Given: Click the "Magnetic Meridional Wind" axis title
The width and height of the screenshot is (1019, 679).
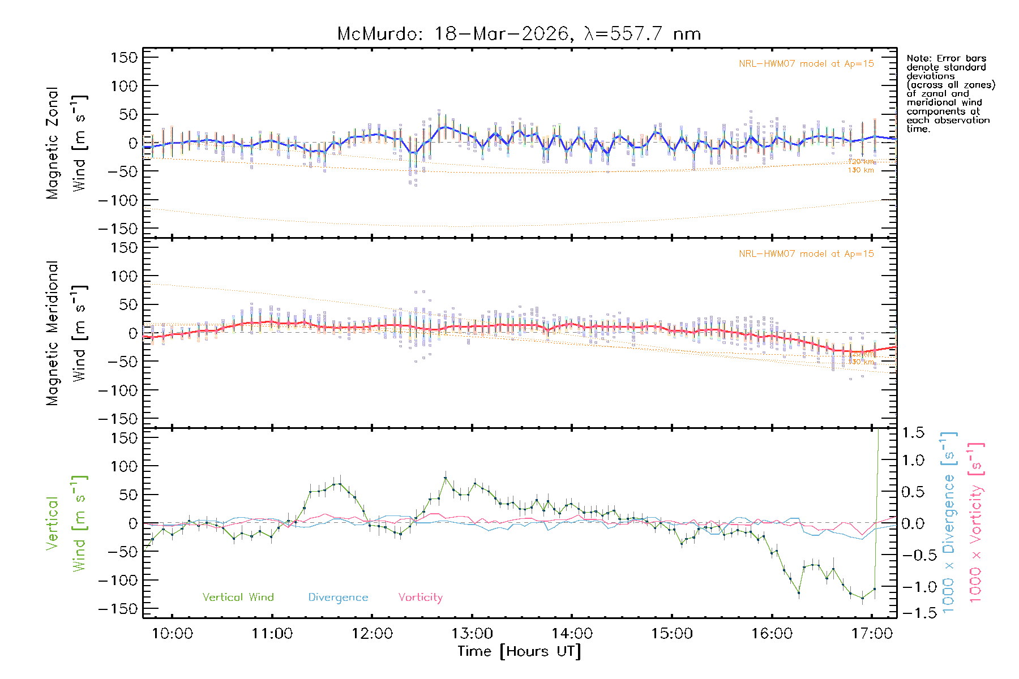Looking at the screenshot, I should [x=65, y=333].
